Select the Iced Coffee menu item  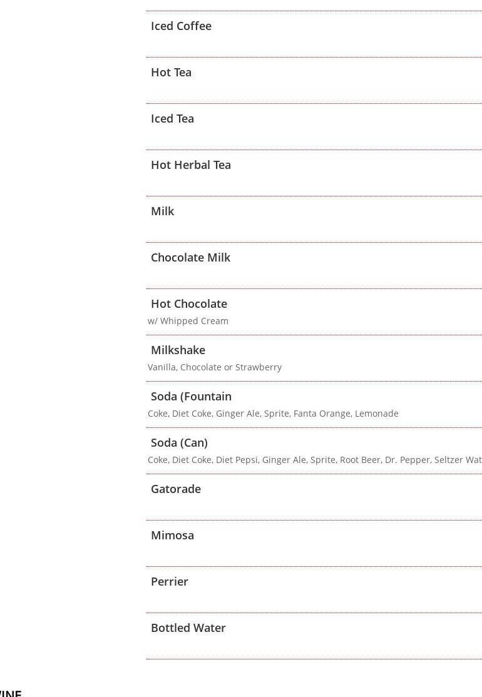181,26
